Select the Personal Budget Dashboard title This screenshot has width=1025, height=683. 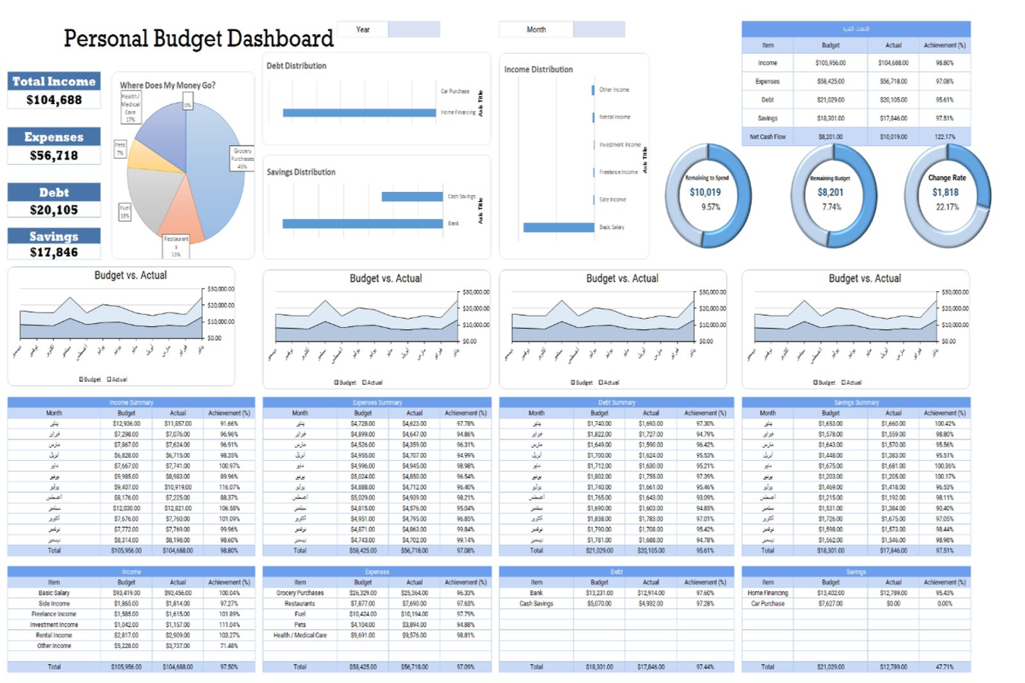coord(199,39)
